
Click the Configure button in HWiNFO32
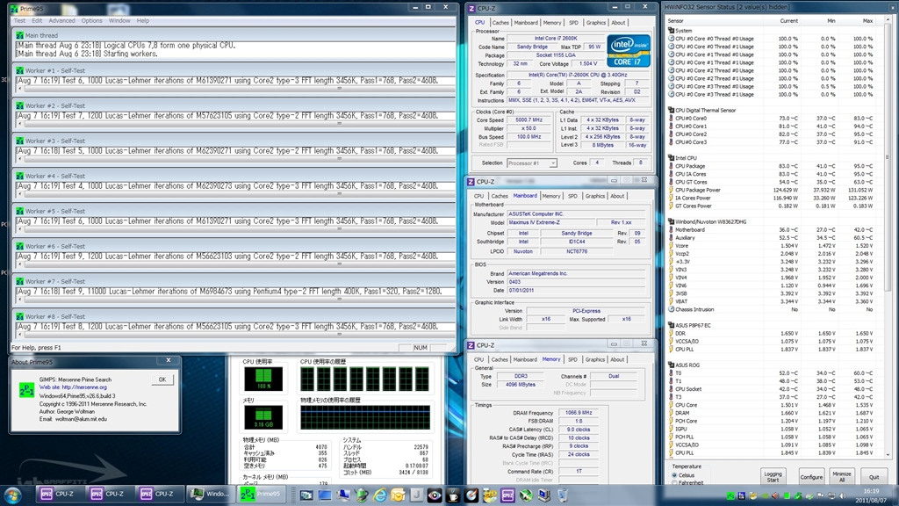coord(811,476)
